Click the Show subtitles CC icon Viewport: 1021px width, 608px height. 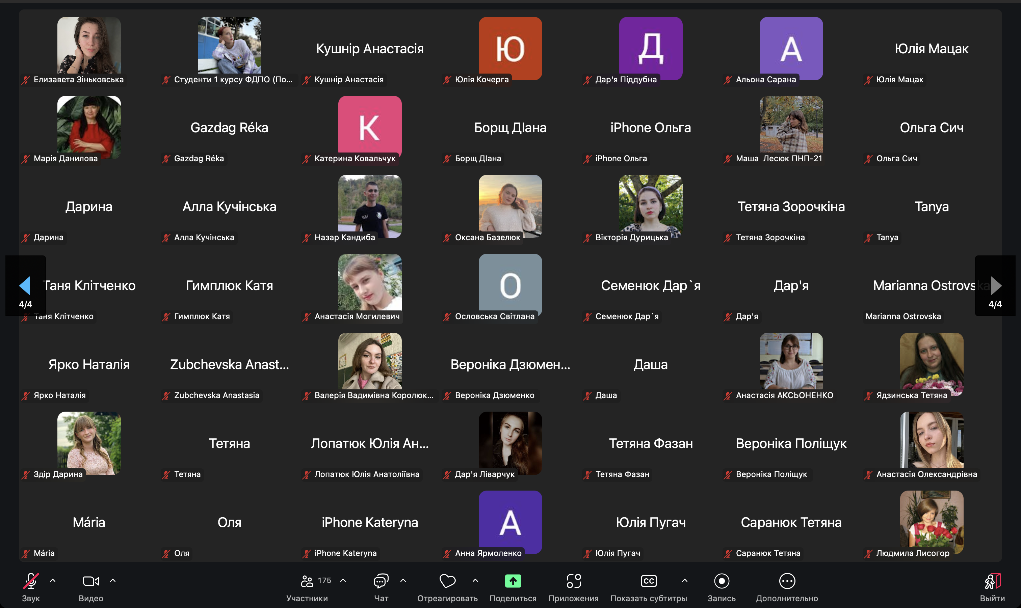tap(649, 581)
